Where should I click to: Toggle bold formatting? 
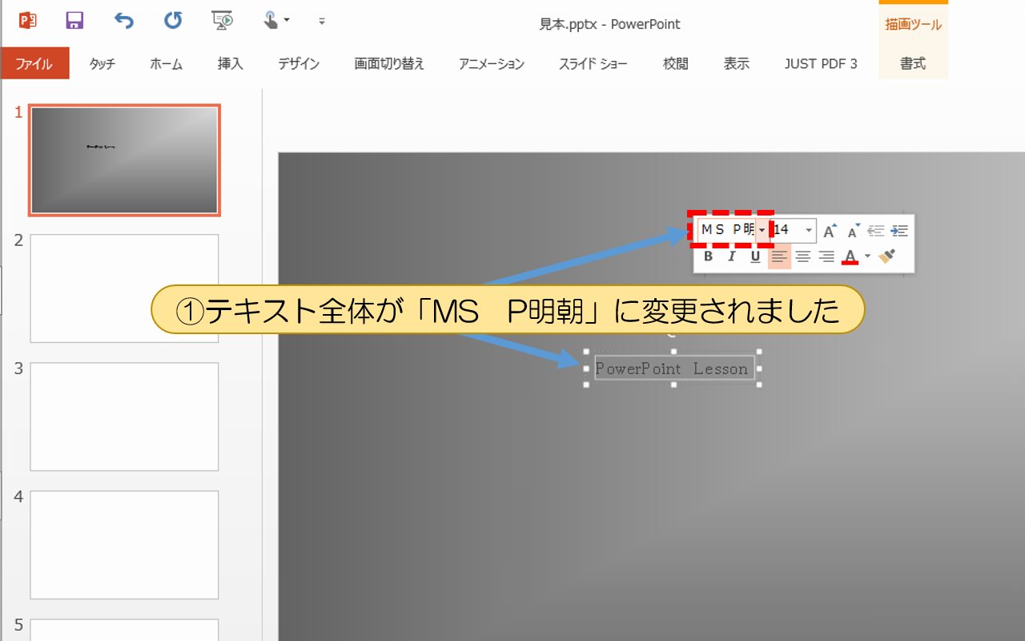click(708, 256)
